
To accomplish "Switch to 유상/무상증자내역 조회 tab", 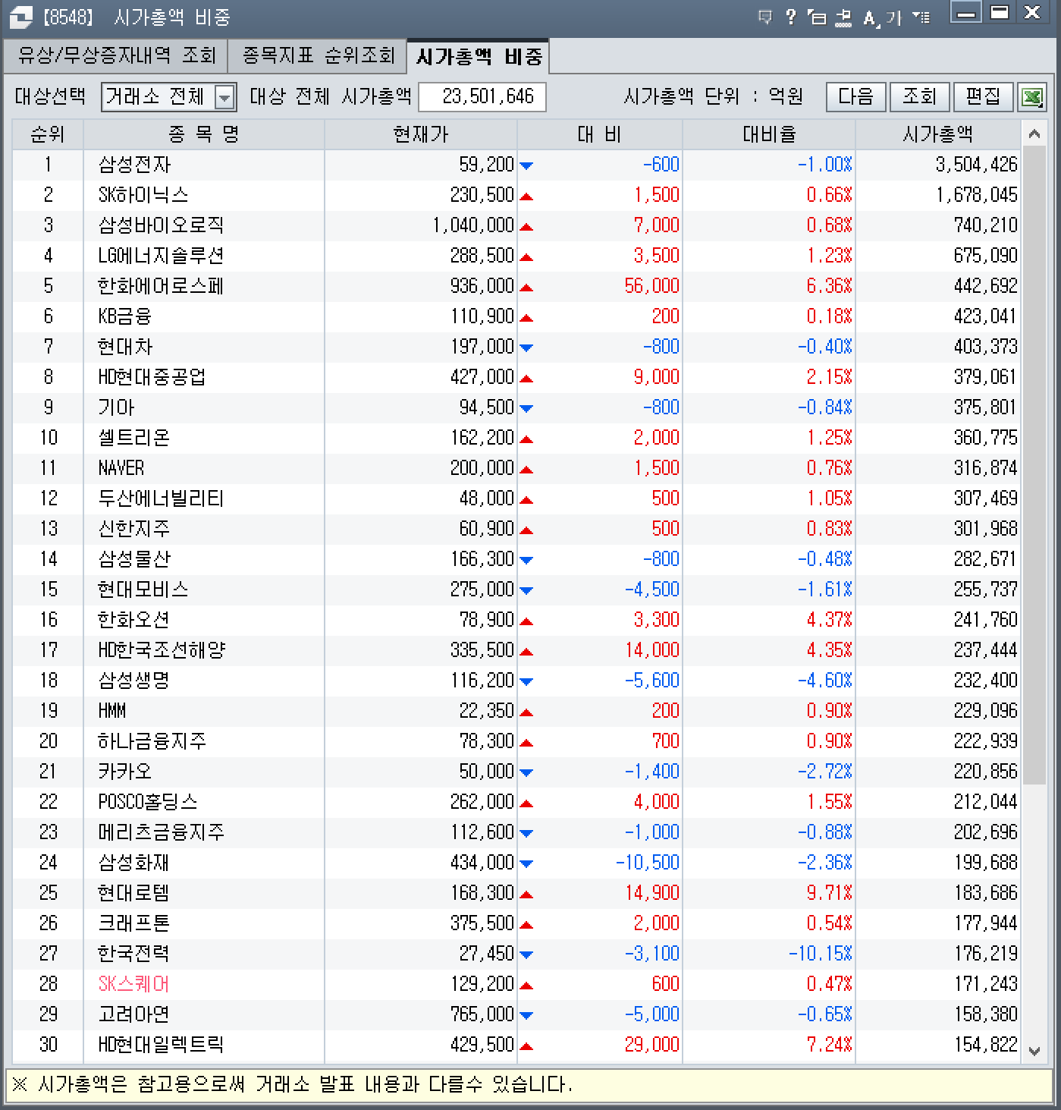I will 117,55.
